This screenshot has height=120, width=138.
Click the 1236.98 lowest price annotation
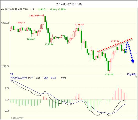pyautogui.click(x=109, y=75)
